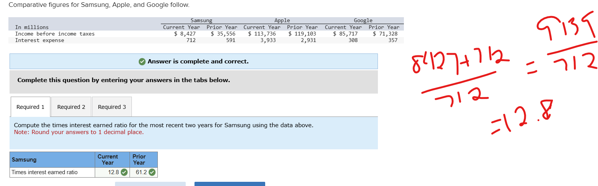Click Apple current year income $ 113,736
This screenshot has width=598, height=186.
(262, 34)
